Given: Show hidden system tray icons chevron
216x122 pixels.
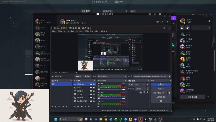Looking at the screenshot, I should (x=190, y=119).
